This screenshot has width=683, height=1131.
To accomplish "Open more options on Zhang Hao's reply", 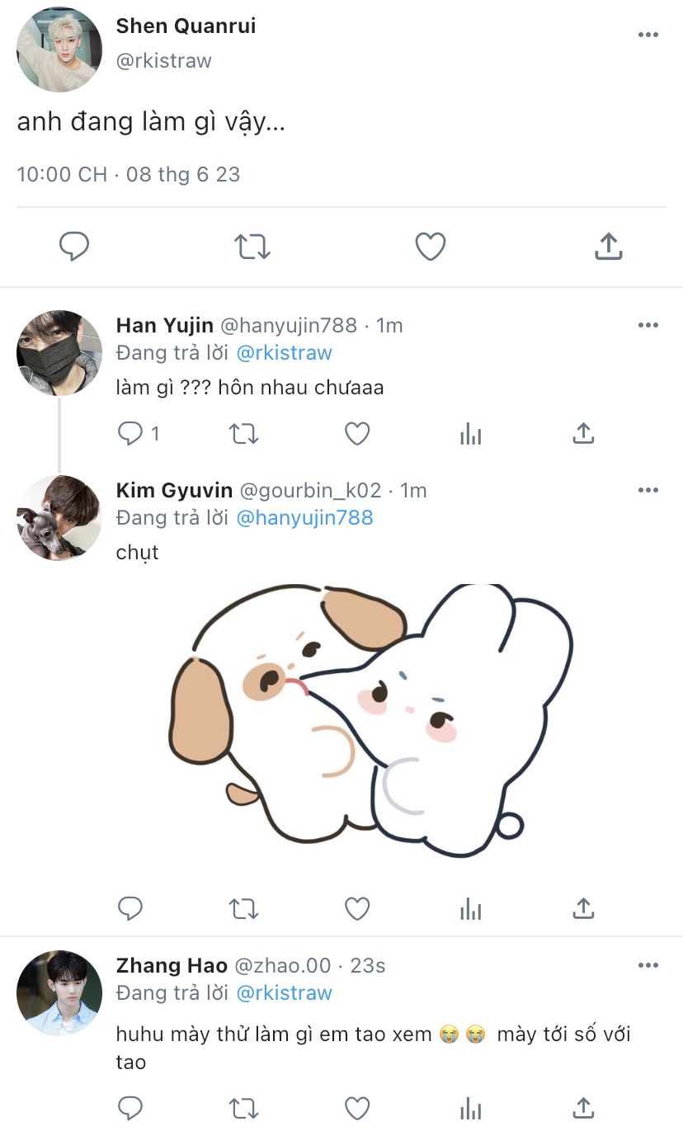I will click(648, 965).
